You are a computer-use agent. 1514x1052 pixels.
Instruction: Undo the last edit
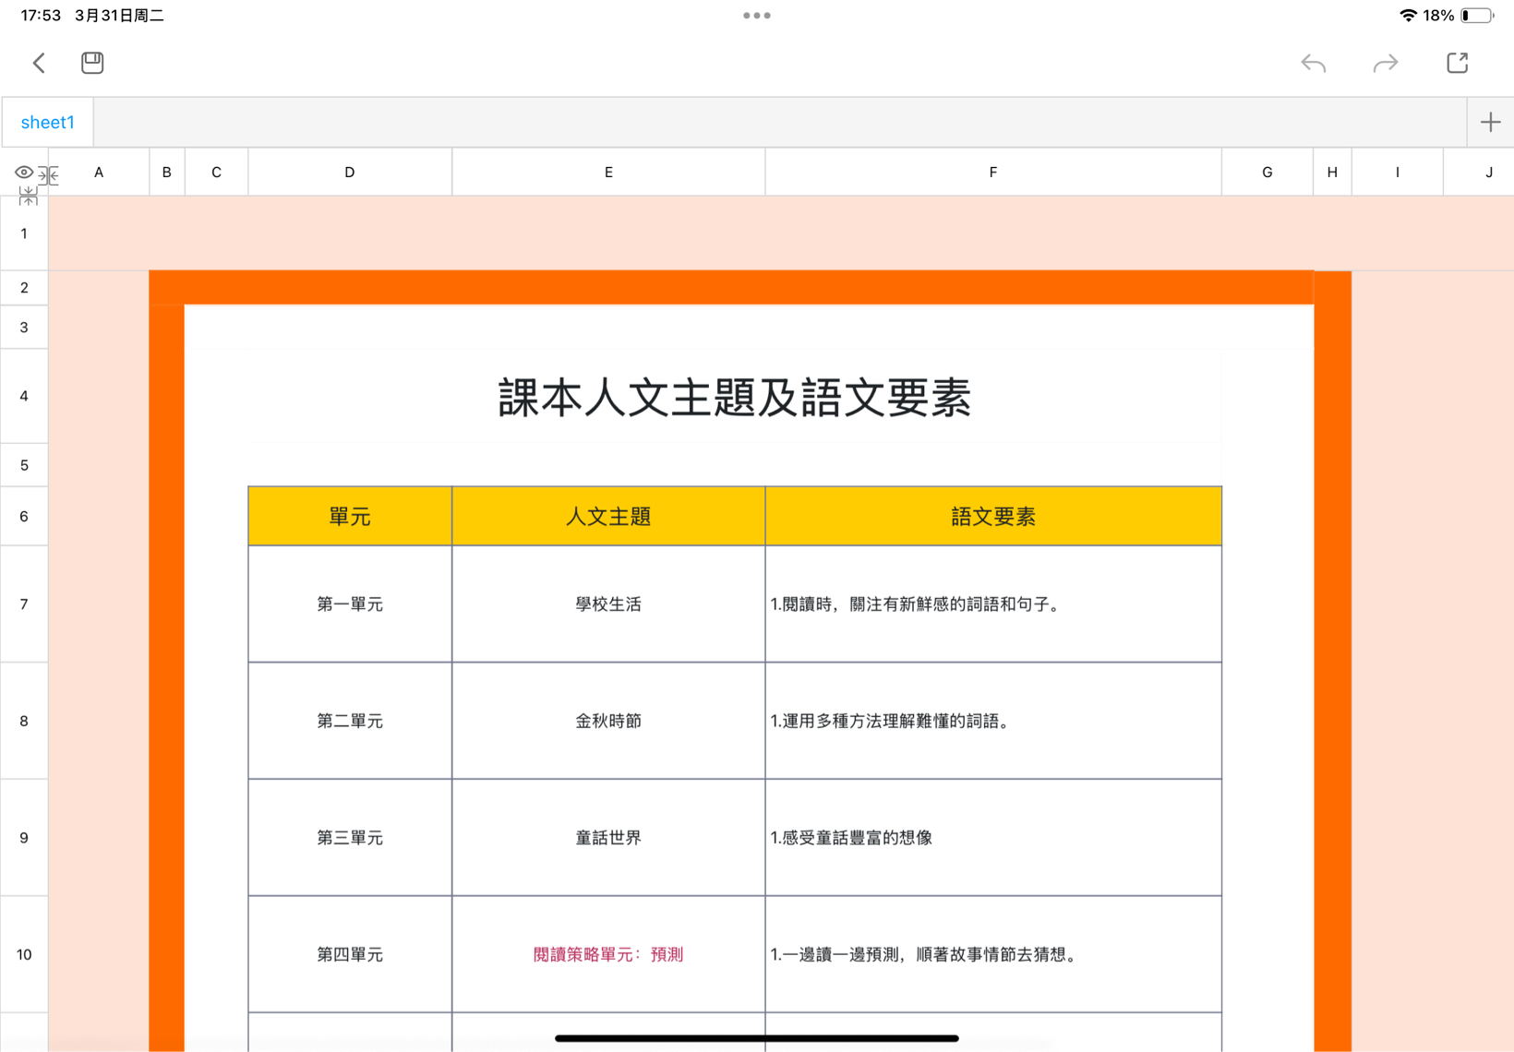point(1313,63)
